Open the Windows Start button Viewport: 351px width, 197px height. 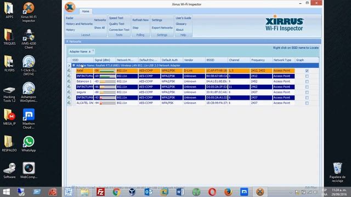pyautogui.click(x=6, y=192)
